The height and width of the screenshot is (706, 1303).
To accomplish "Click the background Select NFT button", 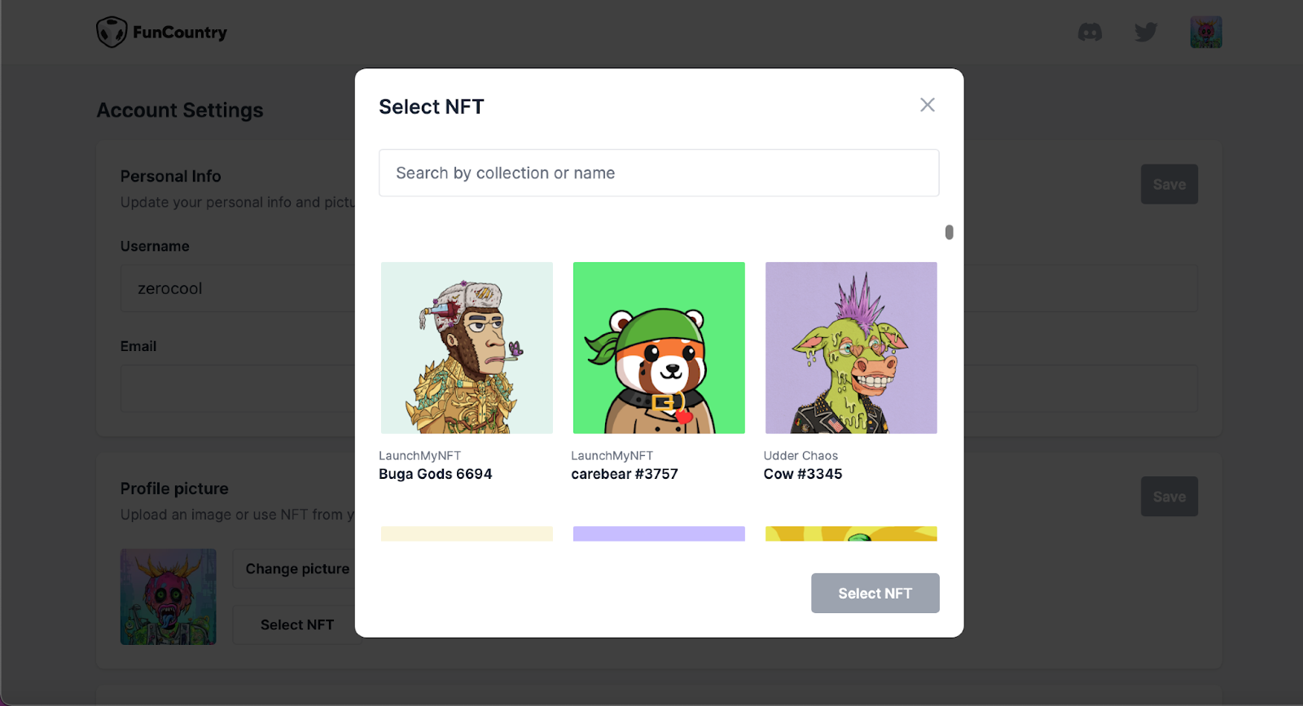I will [x=297, y=625].
